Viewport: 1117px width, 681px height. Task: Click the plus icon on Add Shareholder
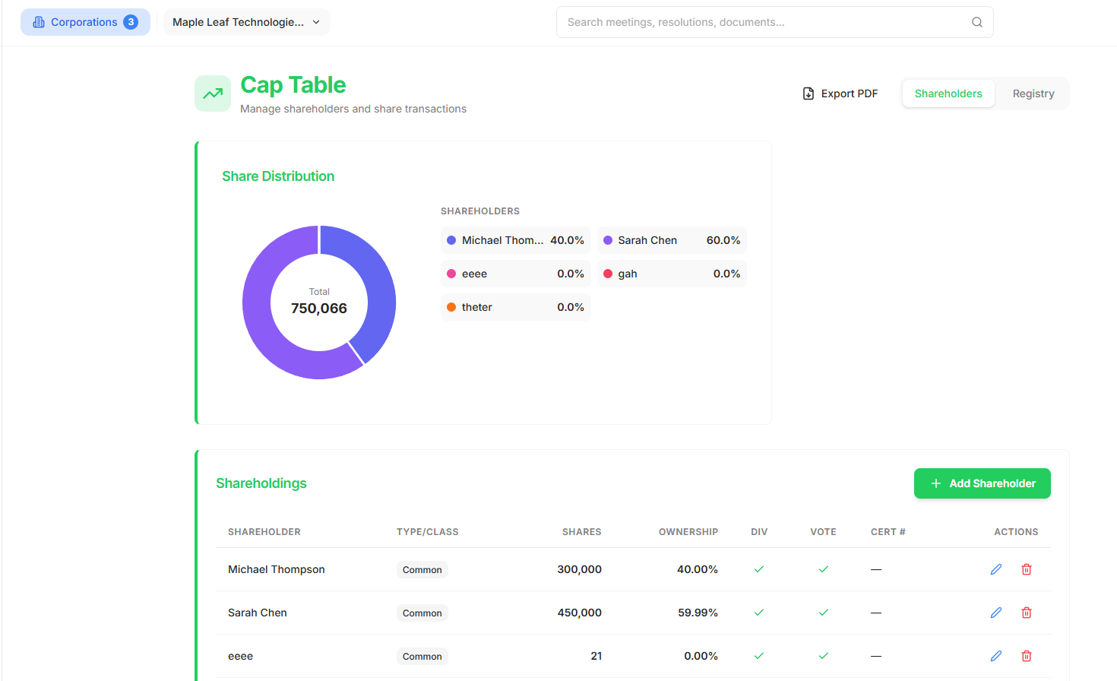[936, 483]
